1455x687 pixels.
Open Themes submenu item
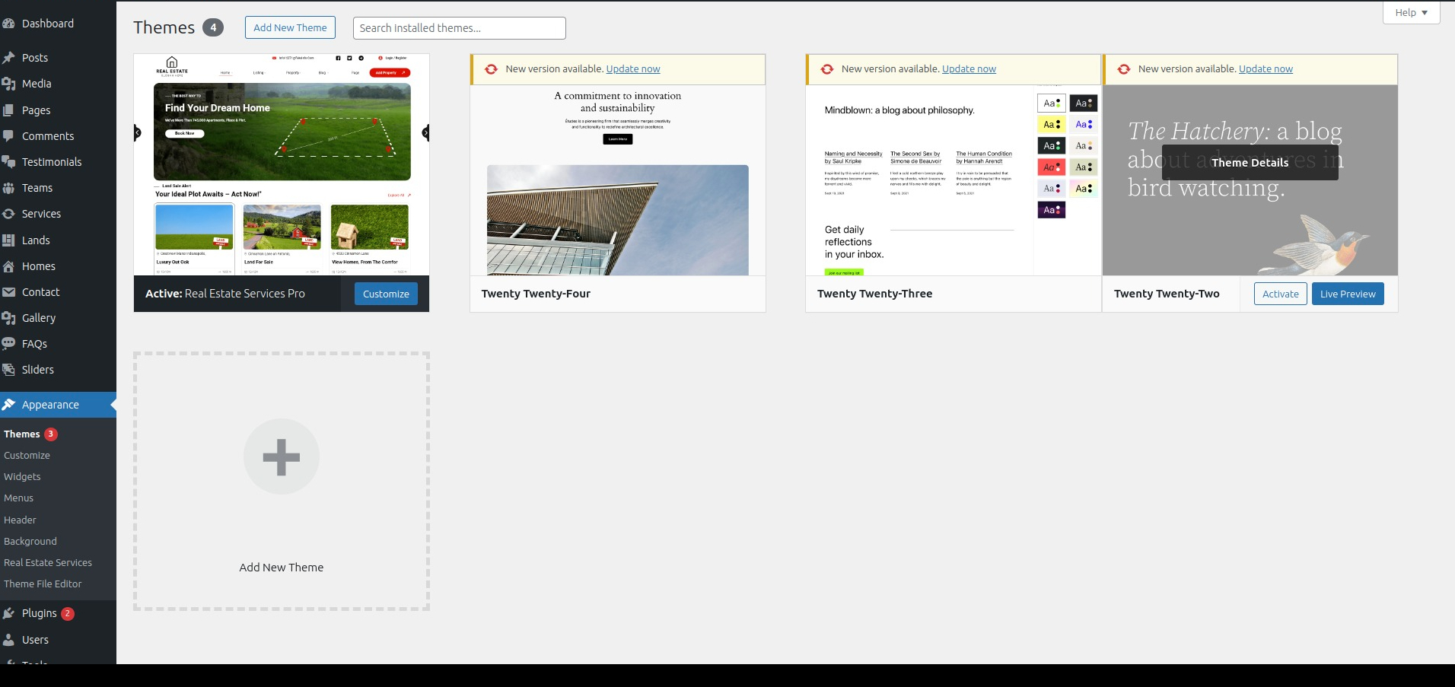[22, 434]
